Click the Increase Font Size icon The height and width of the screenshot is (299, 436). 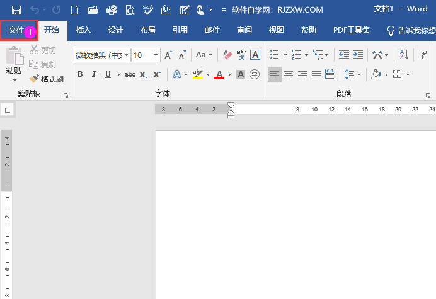(x=168, y=55)
